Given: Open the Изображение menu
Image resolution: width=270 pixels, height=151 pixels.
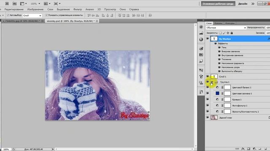Looking at the screenshot, I should pyautogui.click(x=35, y=9).
